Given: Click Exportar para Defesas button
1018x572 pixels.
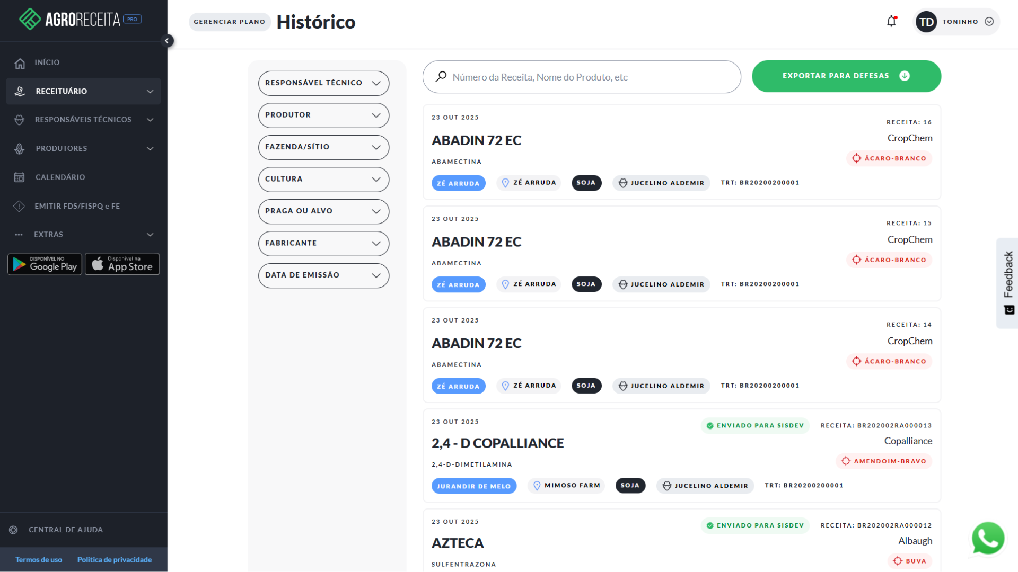Looking at the screenshot, I should pyautogui.click(x=846, y=76).
